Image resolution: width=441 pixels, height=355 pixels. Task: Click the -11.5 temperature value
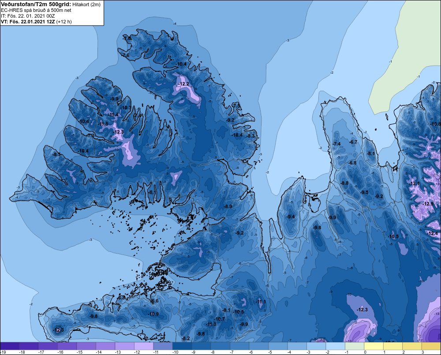coord(103,124)
